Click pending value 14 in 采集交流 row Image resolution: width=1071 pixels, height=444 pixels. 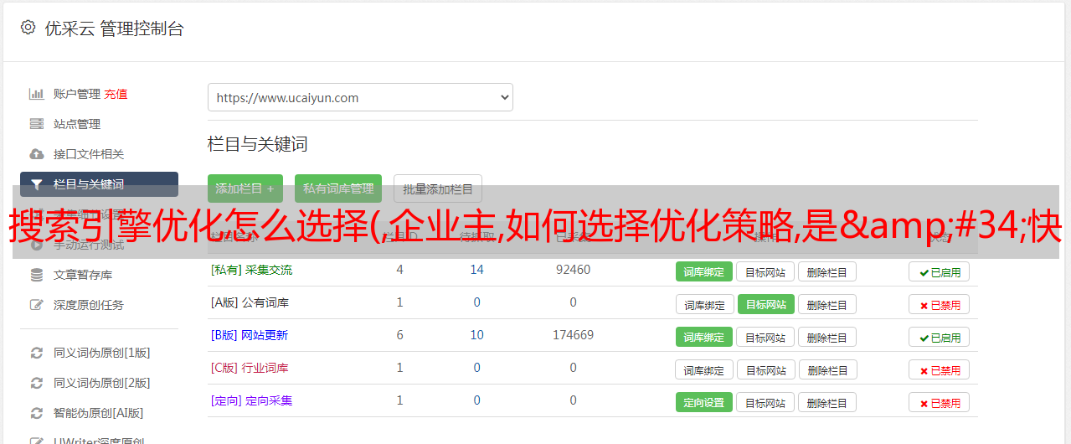pos(477,270)
